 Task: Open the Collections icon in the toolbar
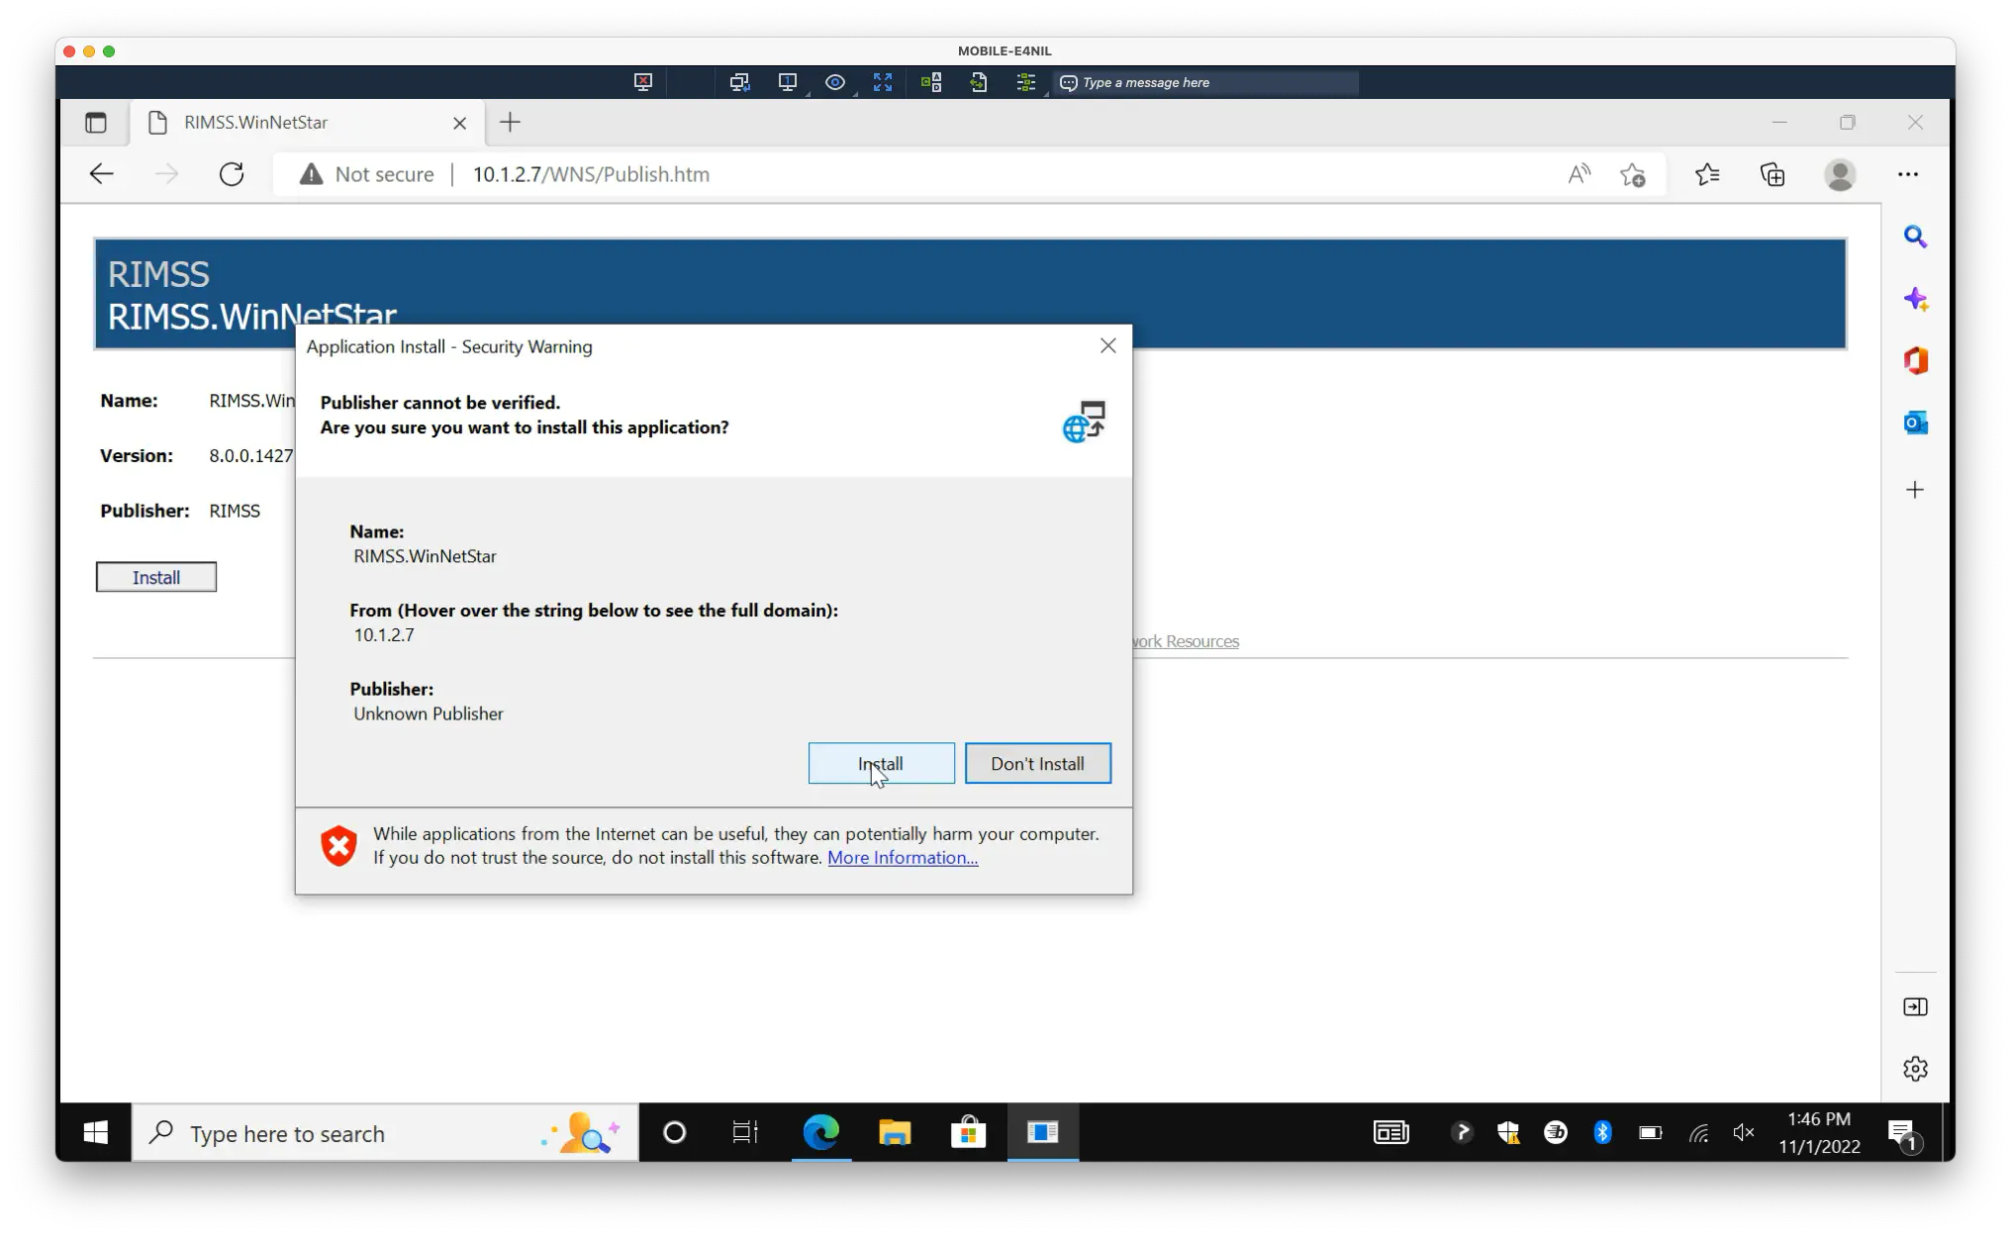tap(1772, 175)
